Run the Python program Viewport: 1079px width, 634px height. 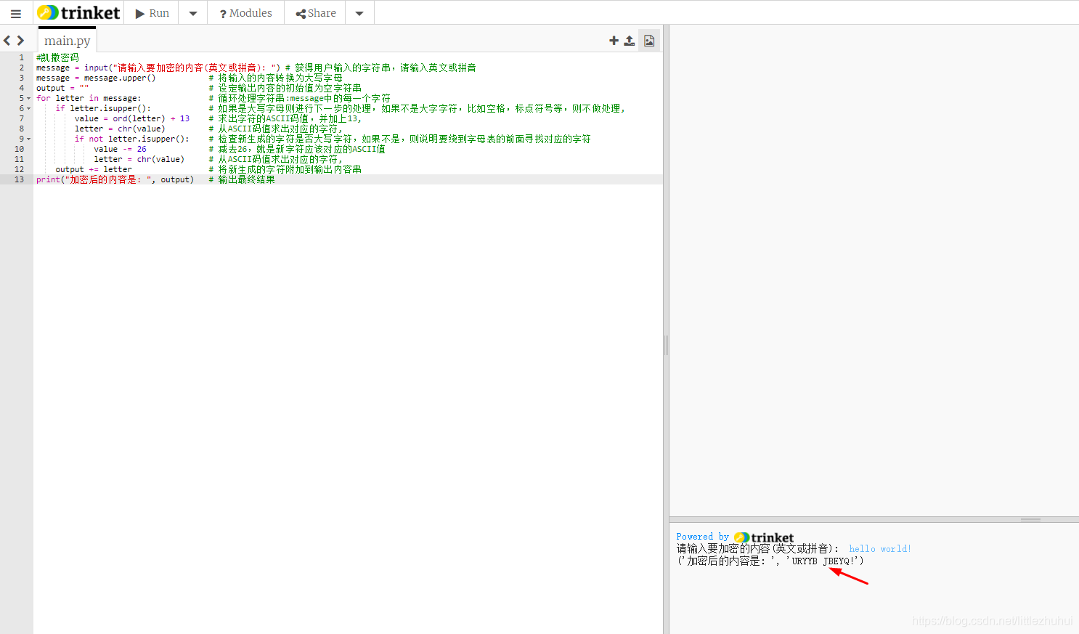(x=152, y=13)
